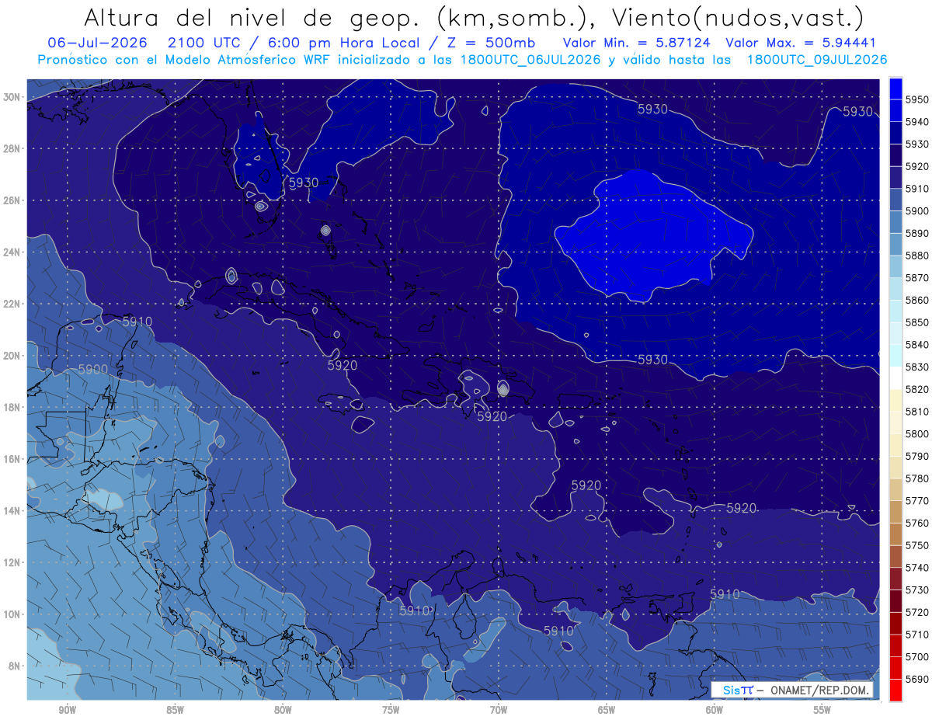Click the tan swatch between 5770 and 5780
This screenshot has width=932, height=720.
tap(895, 489)
